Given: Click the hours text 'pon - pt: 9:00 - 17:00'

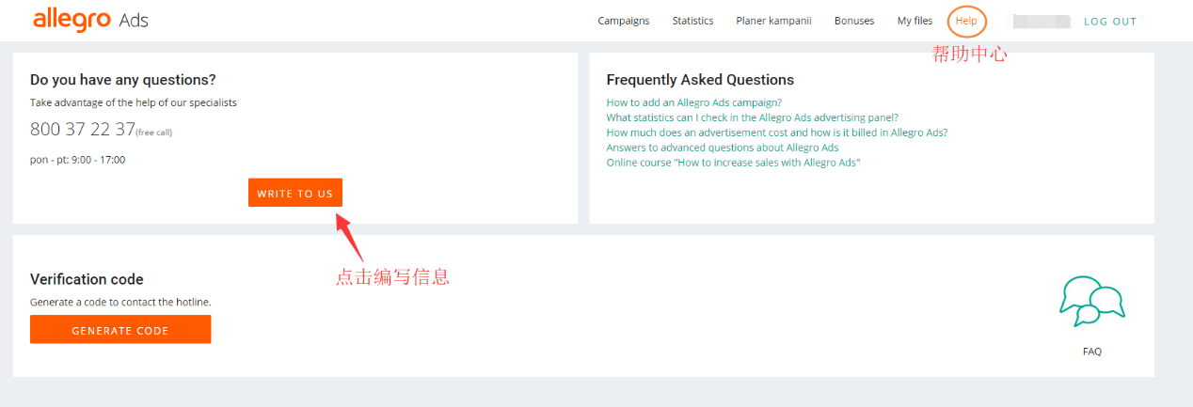Looking at the screenshot, I should click(77, 160).
